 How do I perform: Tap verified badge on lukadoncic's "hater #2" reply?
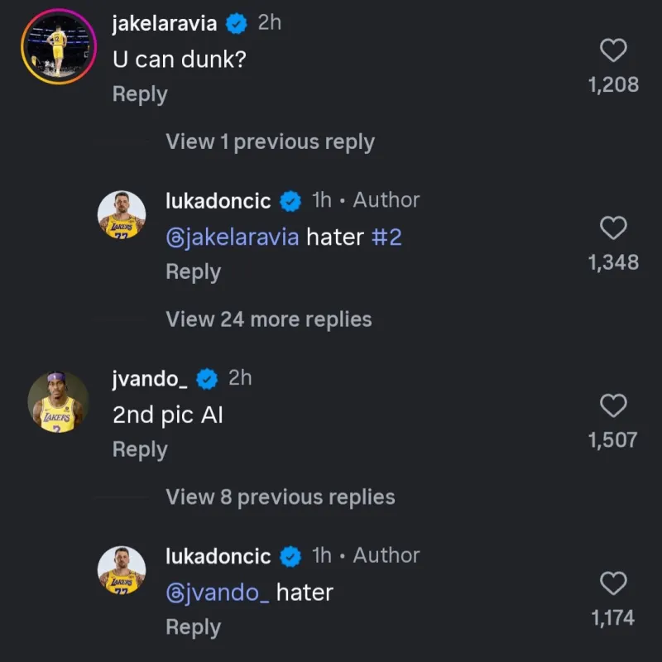coord(290,201)
